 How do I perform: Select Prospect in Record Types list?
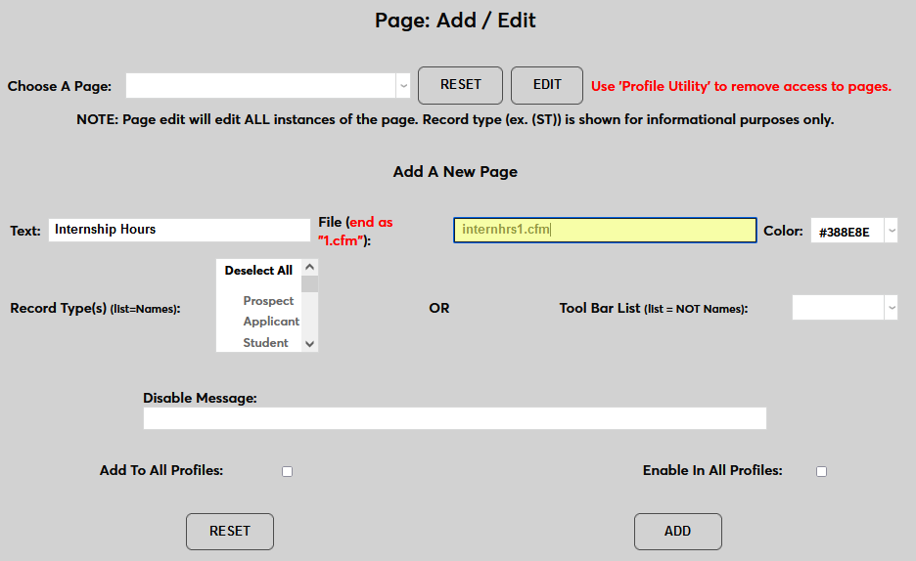268,301
